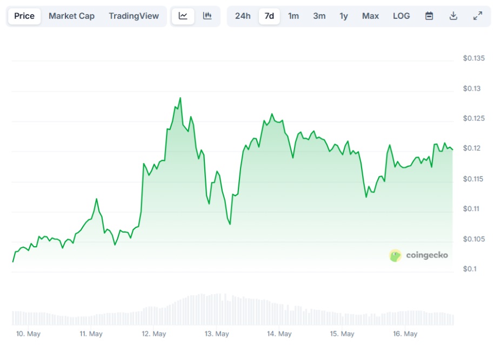Click the CoinGecko logo watermark

419,255
